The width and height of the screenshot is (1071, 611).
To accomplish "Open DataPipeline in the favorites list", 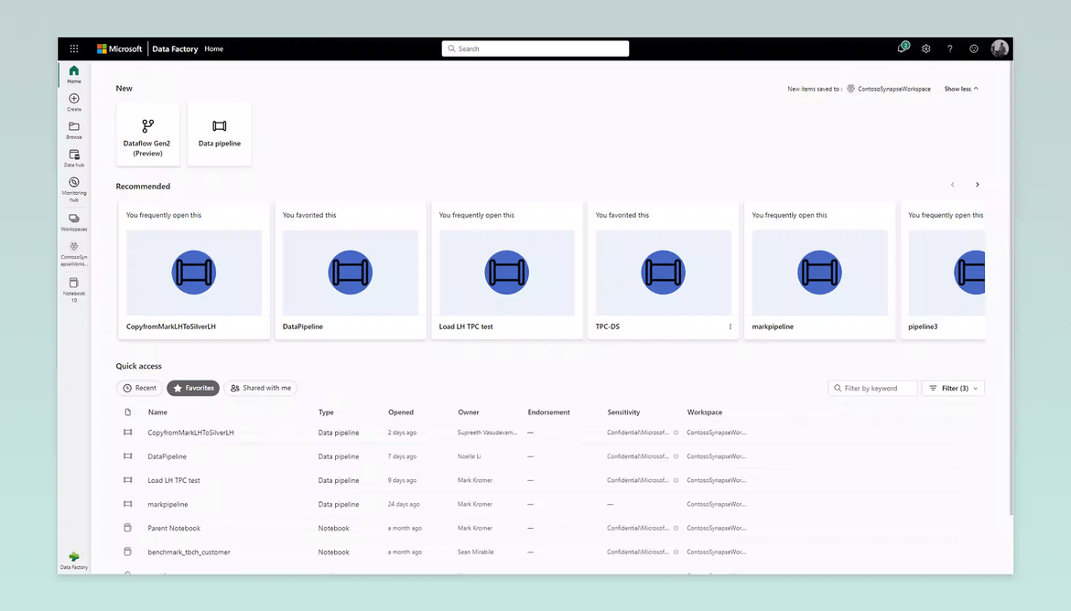I will 168,456.
